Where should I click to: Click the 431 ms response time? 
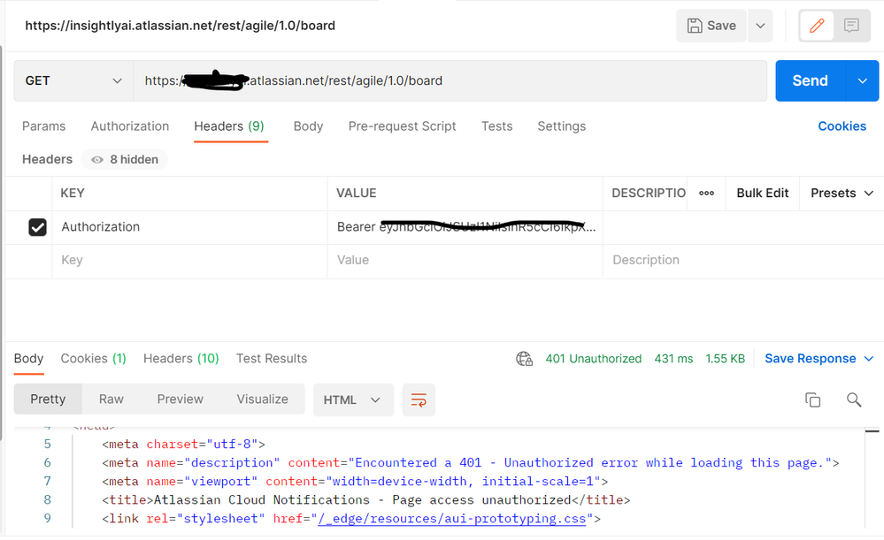coord(673,359)
